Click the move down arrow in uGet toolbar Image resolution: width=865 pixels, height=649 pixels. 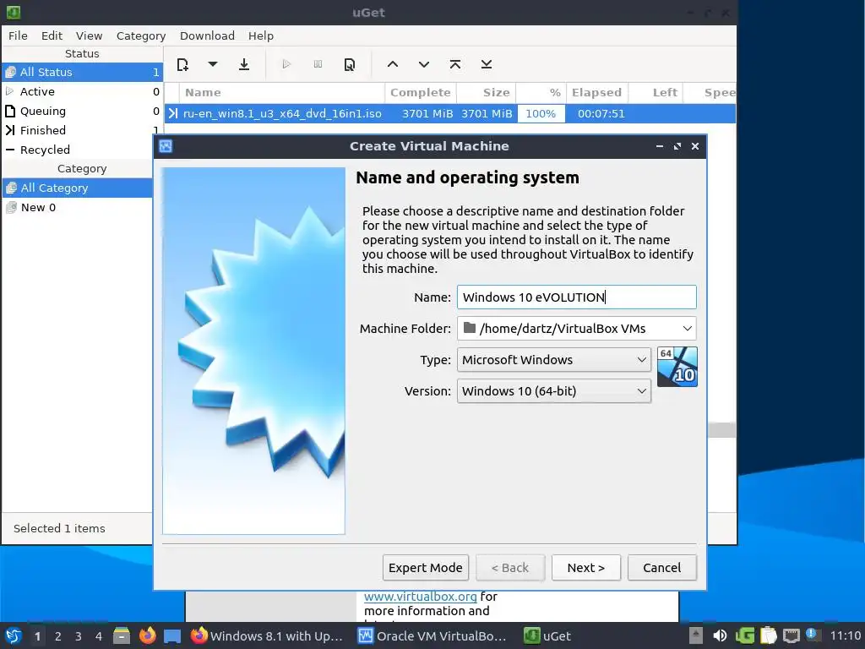coord(424,64)
